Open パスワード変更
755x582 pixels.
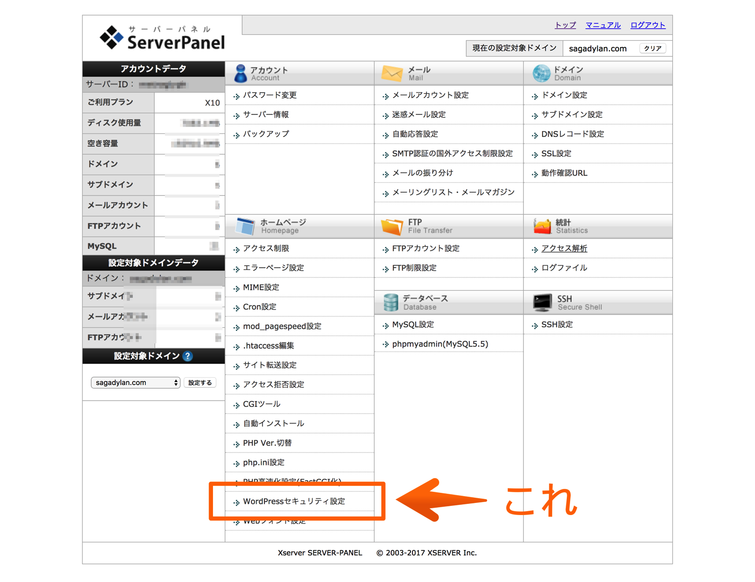pyautogui.click(x=270, y=95)
